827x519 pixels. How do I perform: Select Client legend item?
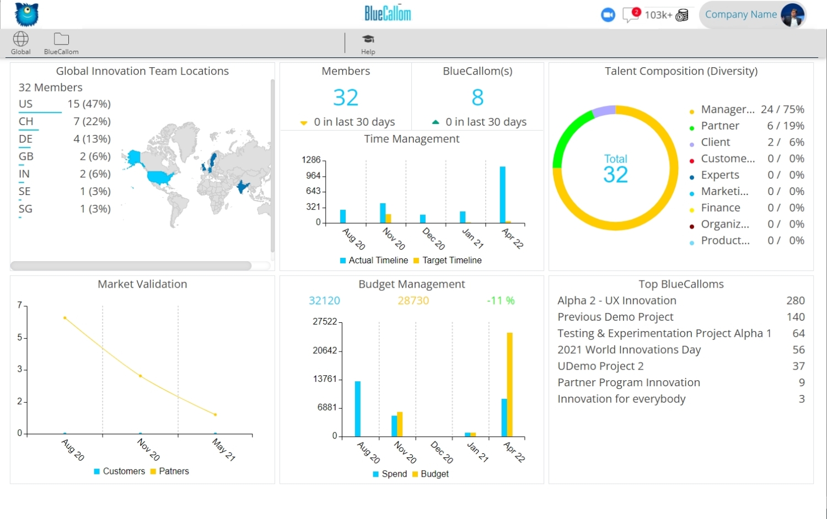point(747,142)
